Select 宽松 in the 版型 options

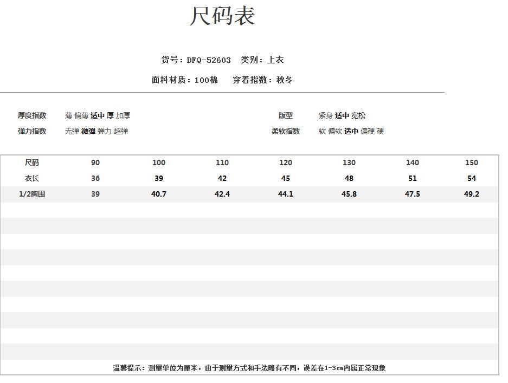pyautogui.click(x=358, y=115)
